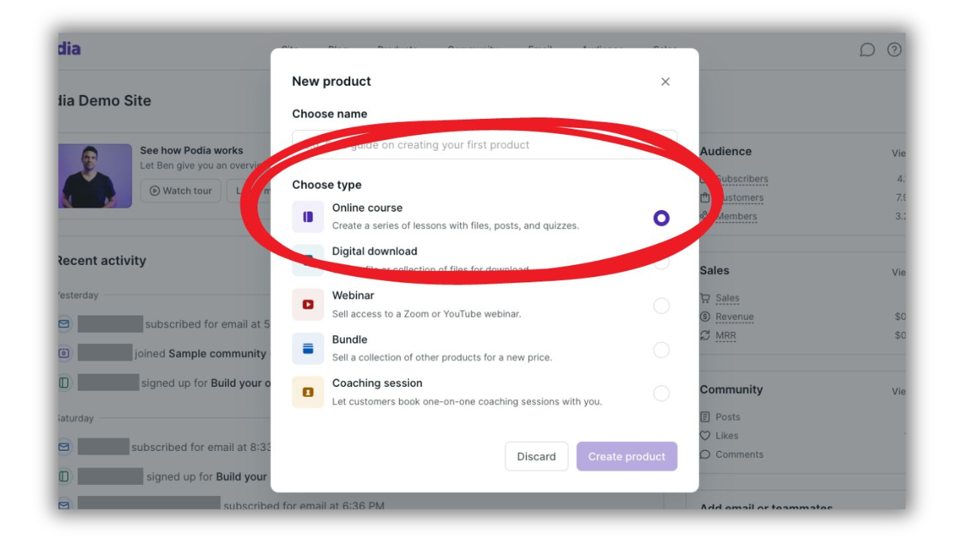Close the New product dialog
Image resolution: width=964 pixels, height=542 pixels.
665,82
